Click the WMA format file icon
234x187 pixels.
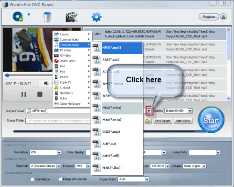point(96,84)
